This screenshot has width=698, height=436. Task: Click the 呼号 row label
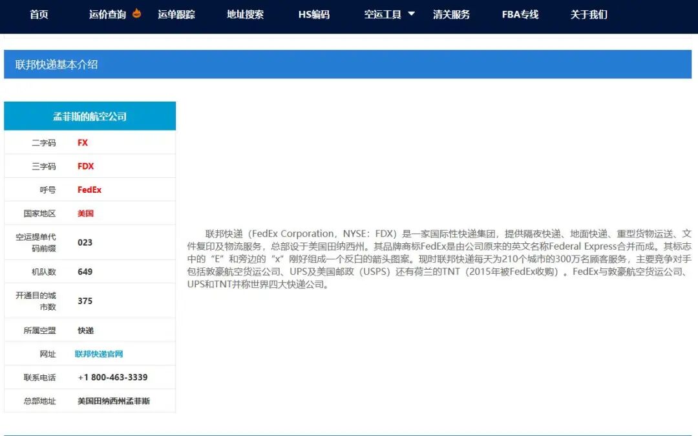click(x=48, y=190)
